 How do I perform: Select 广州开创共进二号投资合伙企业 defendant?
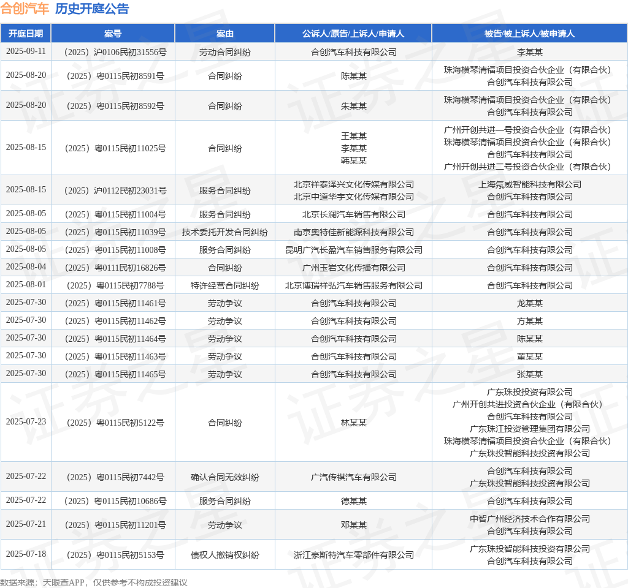pyautogui.click(x=527, y=167)
